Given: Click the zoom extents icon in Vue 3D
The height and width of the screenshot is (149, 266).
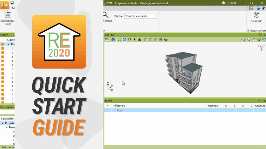Looking at the screenshot, I should click(243, 40).
